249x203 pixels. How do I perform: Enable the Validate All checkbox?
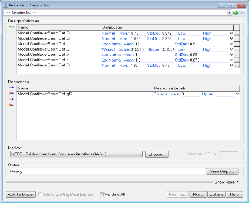[102, 195]
